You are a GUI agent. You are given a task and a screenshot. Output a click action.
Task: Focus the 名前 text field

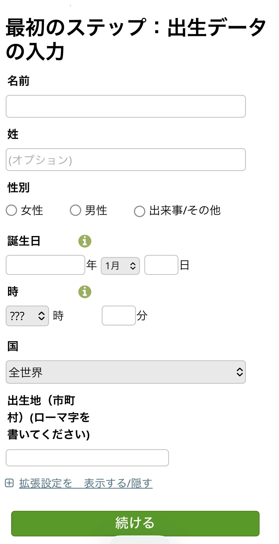(126, 106)
